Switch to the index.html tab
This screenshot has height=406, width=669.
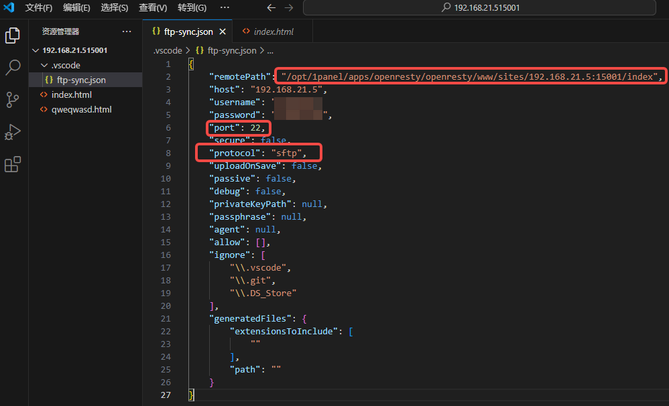(273, 31)
